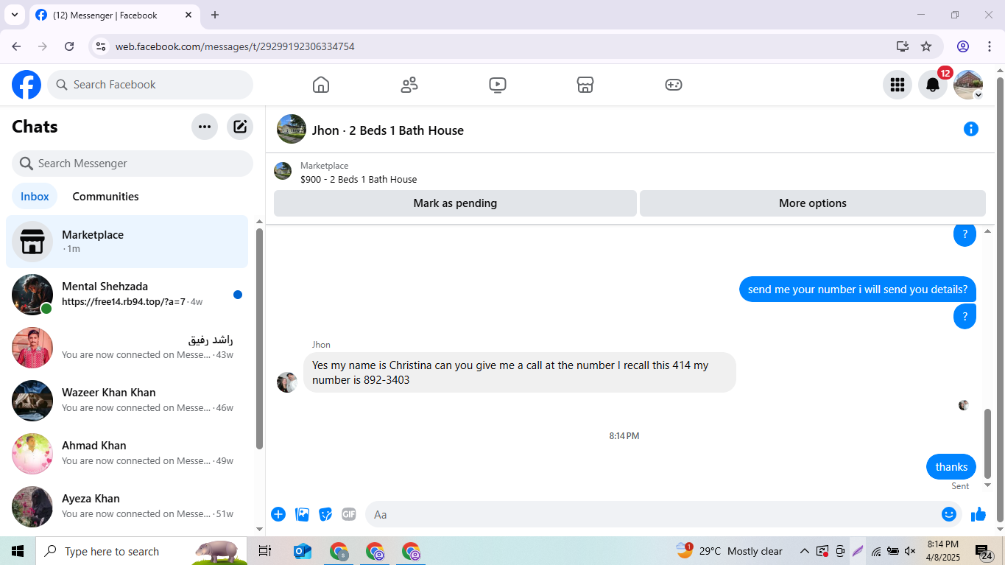Open Task View on taskbar
The height and width of the screenshot is (565, 1005).
pos(265,551)
